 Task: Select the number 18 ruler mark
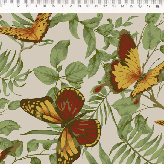click(x=157, y=6)
